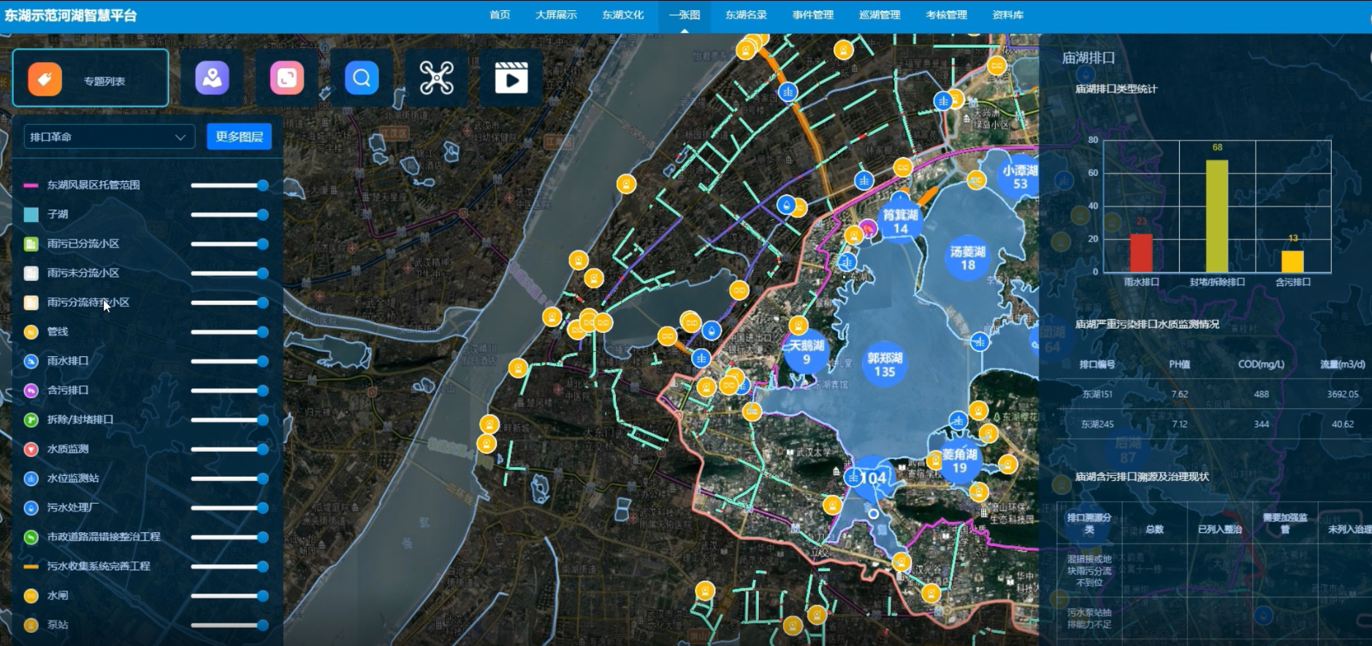
Task: Click the 水位监测站 layer icon
Action: (x=31, y=479)
